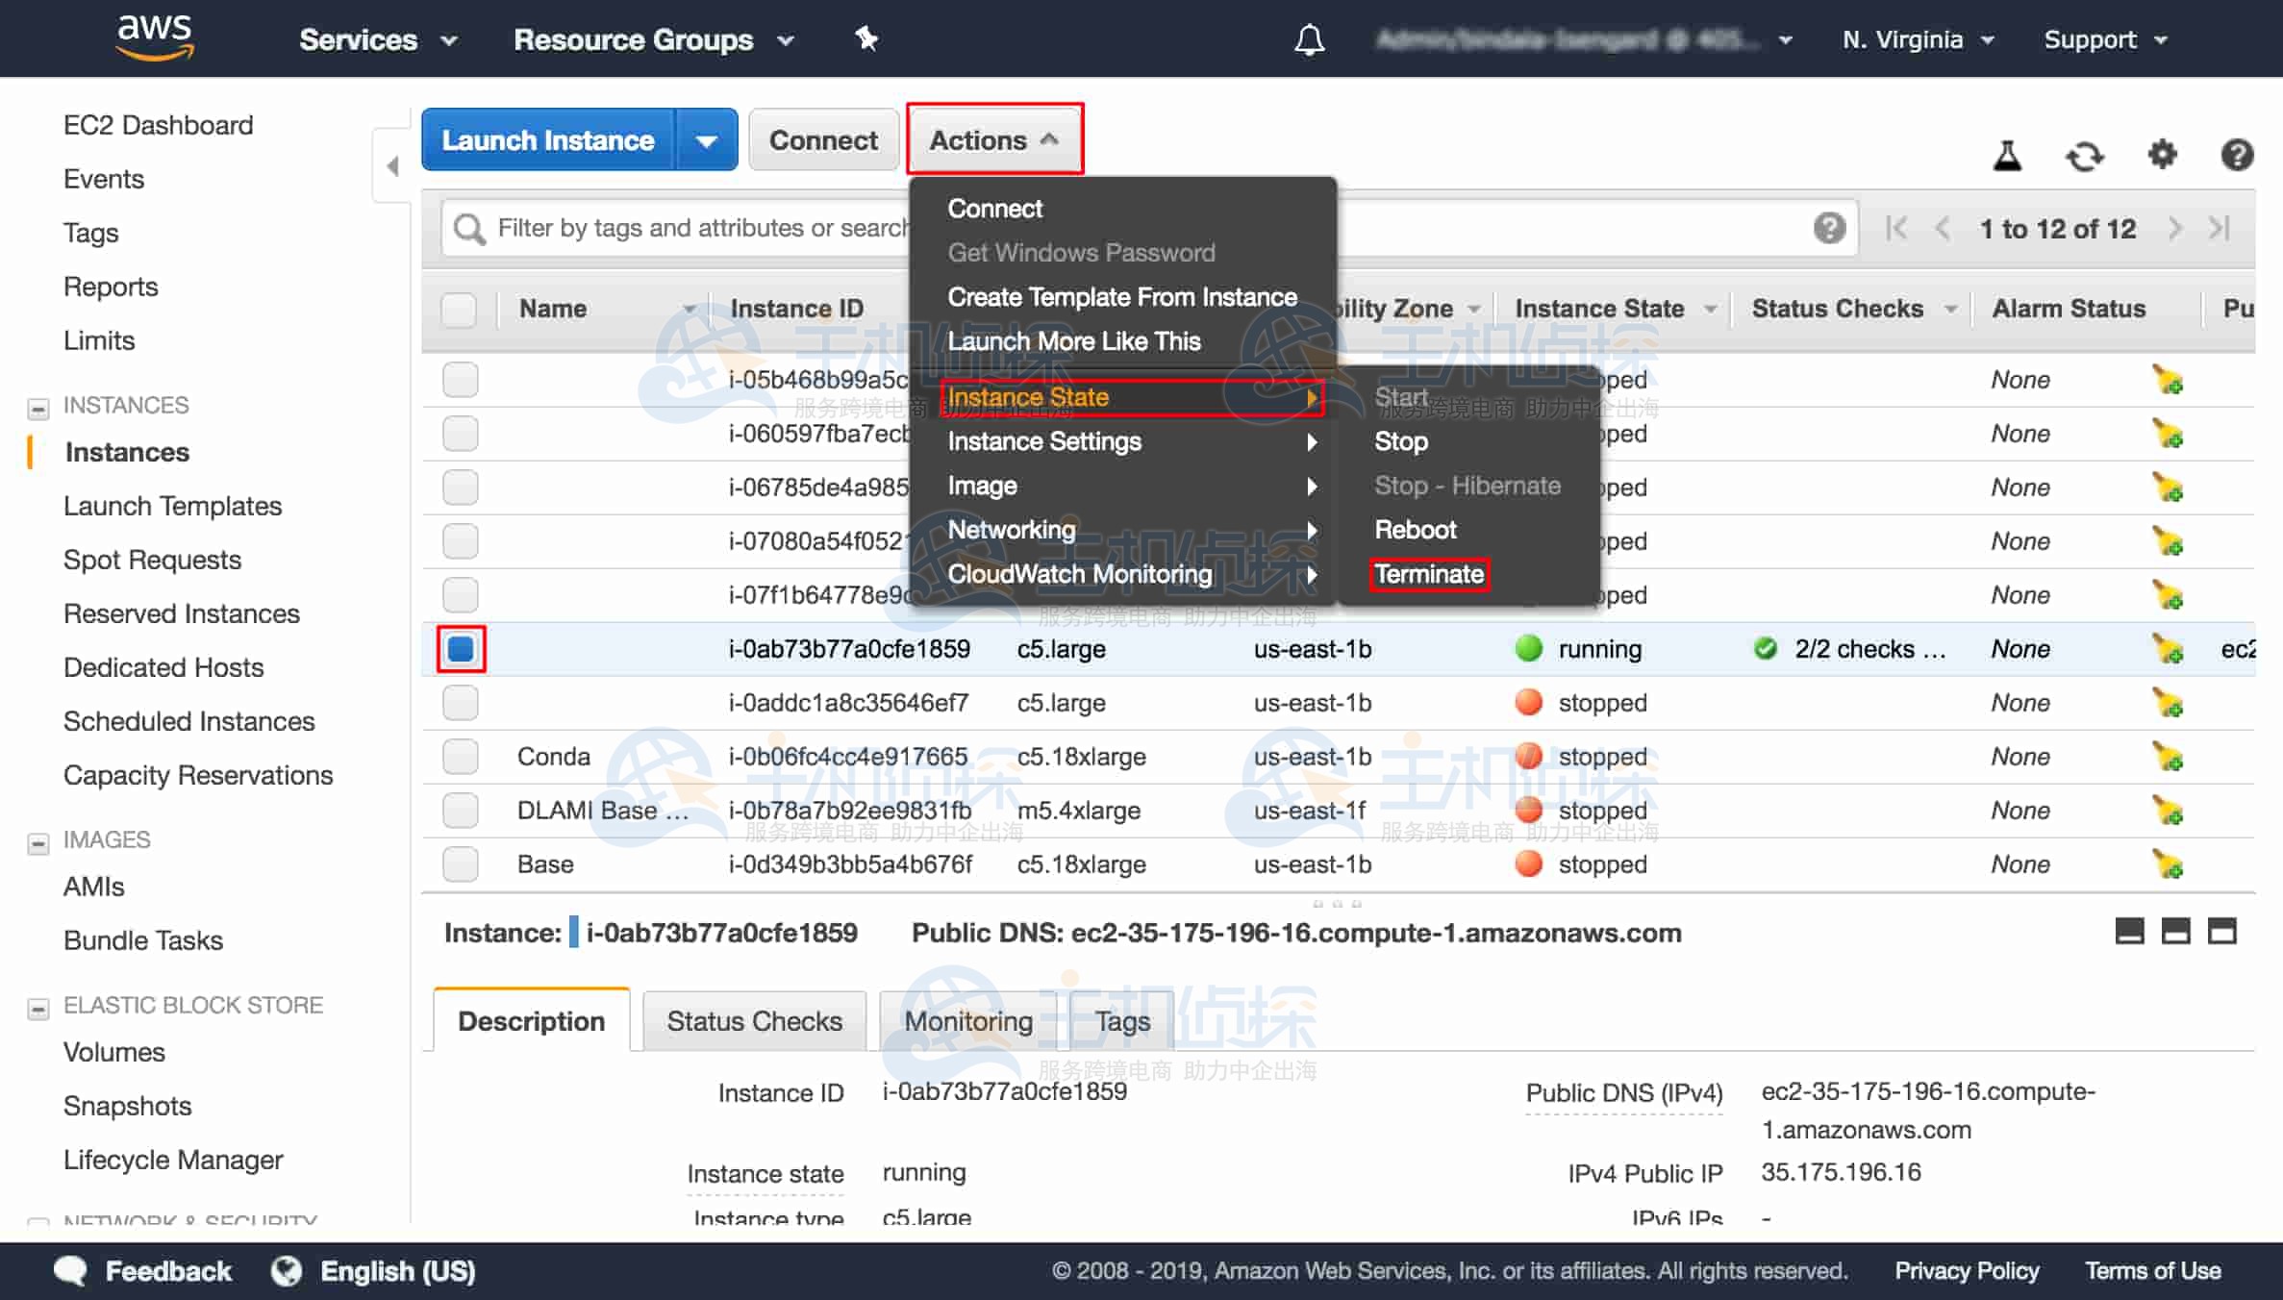The height and width of the screenshot is (1300, 2283).
Task: Click the notifications bell icon
Action: click(x=1309, y=39)
